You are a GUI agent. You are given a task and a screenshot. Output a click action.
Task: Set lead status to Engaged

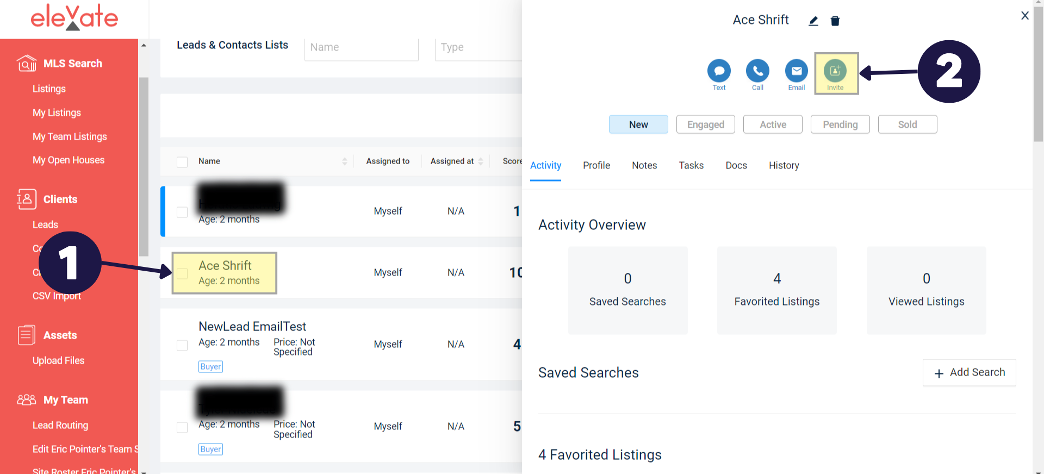(x=706, y=124)
